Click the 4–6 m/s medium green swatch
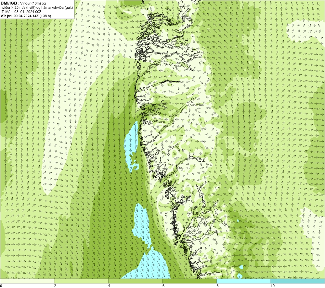The height and width of the screenshot is (288, 325). (x=135, y=281)
